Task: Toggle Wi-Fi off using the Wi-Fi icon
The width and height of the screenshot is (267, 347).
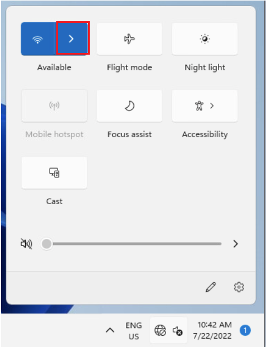Action: [x=37, y=39]
